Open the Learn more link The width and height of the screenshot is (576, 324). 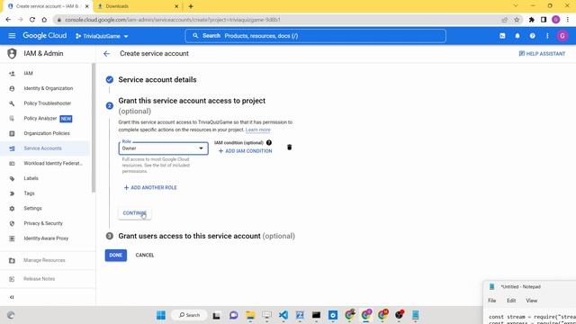click(x=258, y=130)
